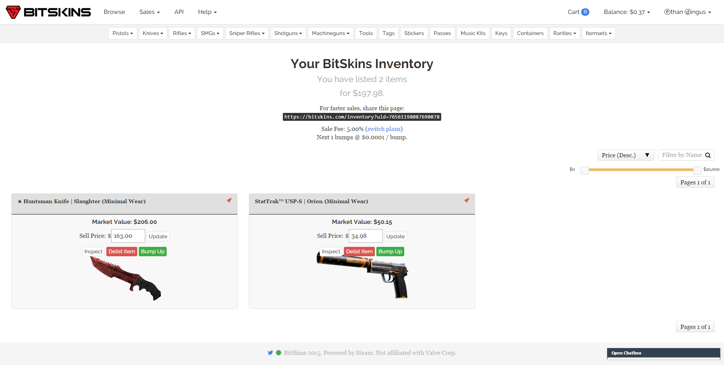724x365 pixels.
Task: Click the rocket icon on Huntsman Knife card
Action: point(229,200)
